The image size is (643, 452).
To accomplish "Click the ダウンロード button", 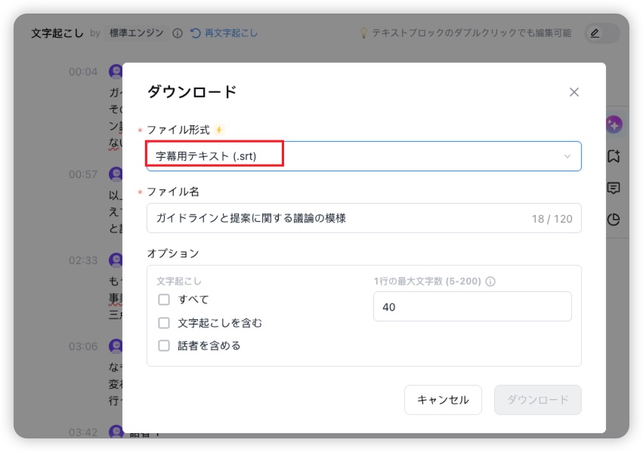I will pyautogui.click(x=537, y=400).
